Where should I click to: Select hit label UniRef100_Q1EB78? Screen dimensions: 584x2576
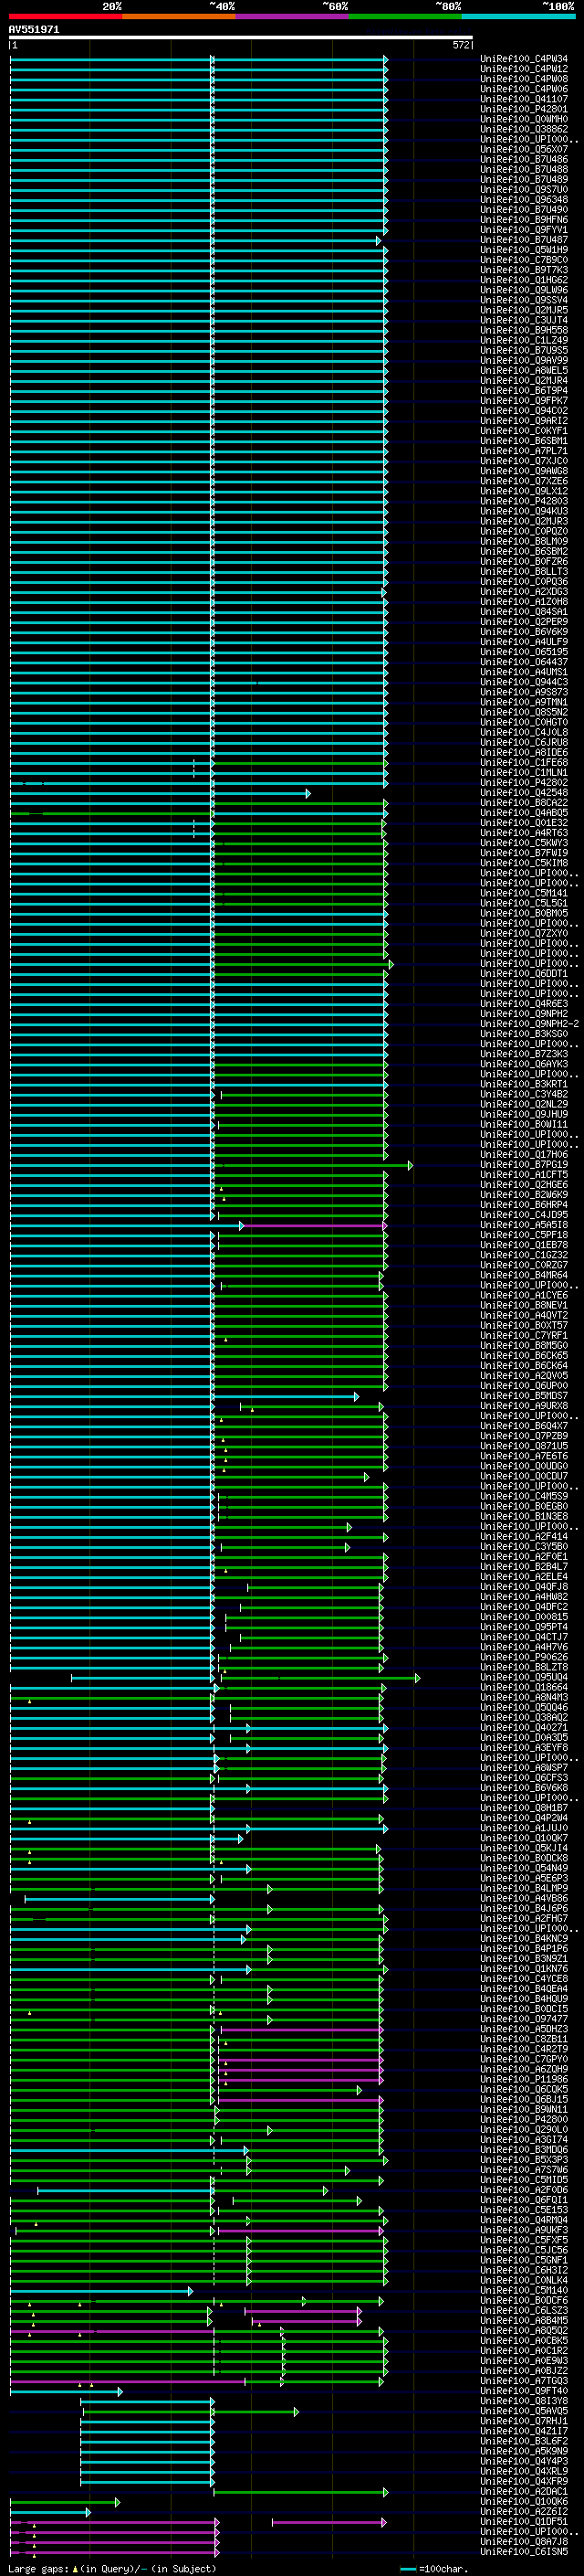[x=524, y=1245]
